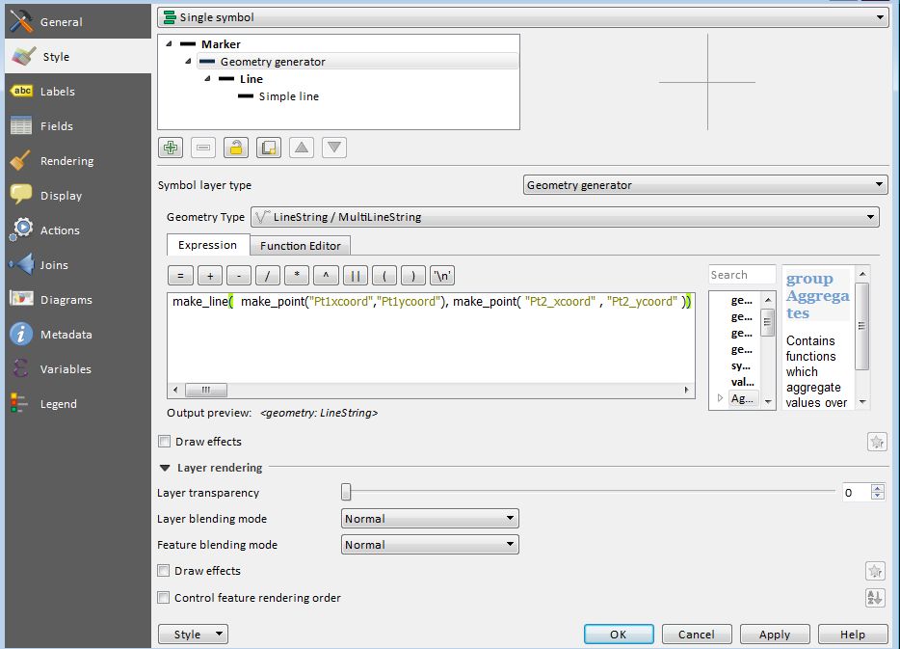Increase transparency with spinbox up arrow
This screenshot has width=900, height=649.
(x=878, y=488)
